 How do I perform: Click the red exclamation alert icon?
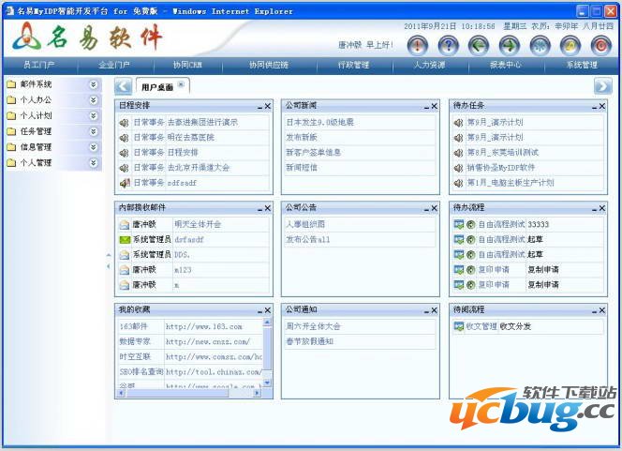coord(418,44)
